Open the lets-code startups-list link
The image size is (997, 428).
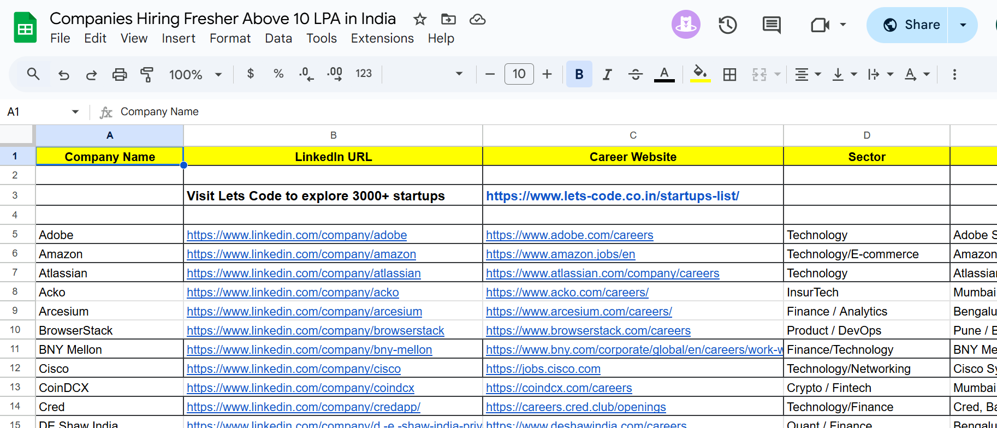(x=613, y=196)
